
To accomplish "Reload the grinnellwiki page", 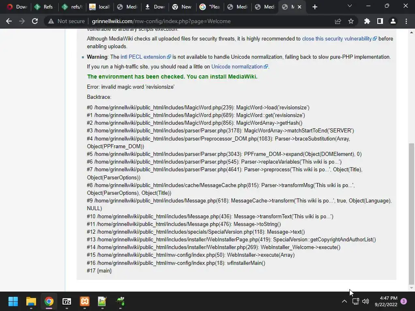I will pyautogui.click(x=35, y=21).
